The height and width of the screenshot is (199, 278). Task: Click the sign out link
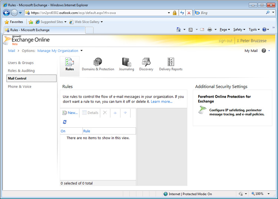click(225, 41)
